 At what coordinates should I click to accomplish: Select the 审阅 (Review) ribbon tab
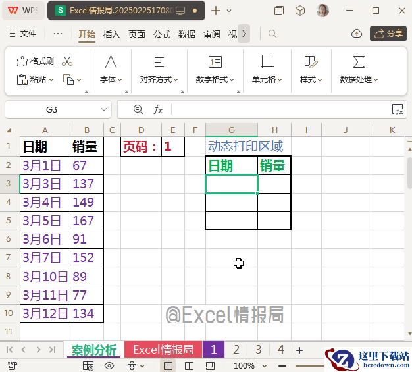coord(212,34)
